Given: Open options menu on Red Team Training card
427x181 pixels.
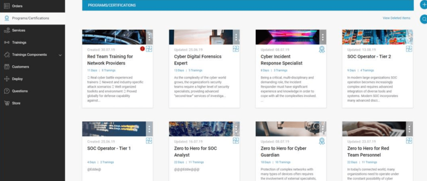Looking at the screenshot, I should coord(149,37).
